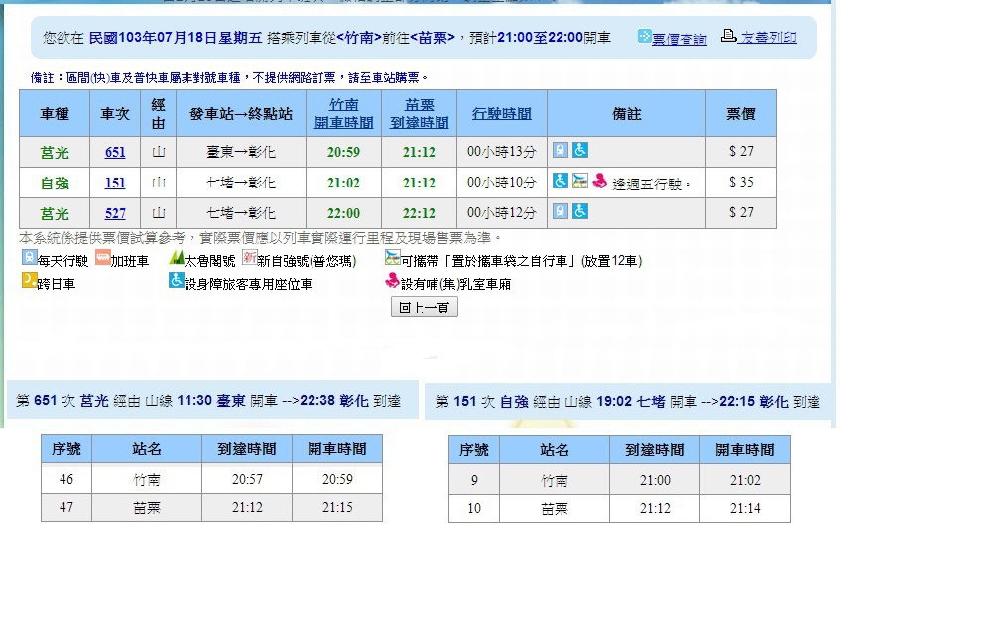Click the 友善列印 print-friendly link
The height and width of the screenshot is (625, 1000).
pos(767,38)
